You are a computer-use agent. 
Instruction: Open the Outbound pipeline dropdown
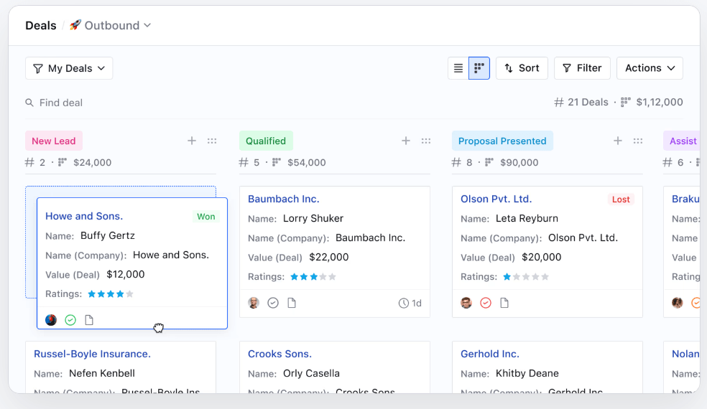[111, 26]
